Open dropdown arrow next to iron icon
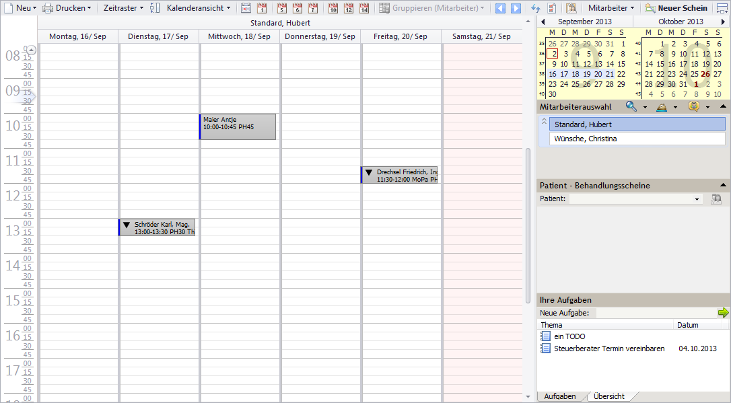Viewport: 731px width, 403px height. (676, 107)
